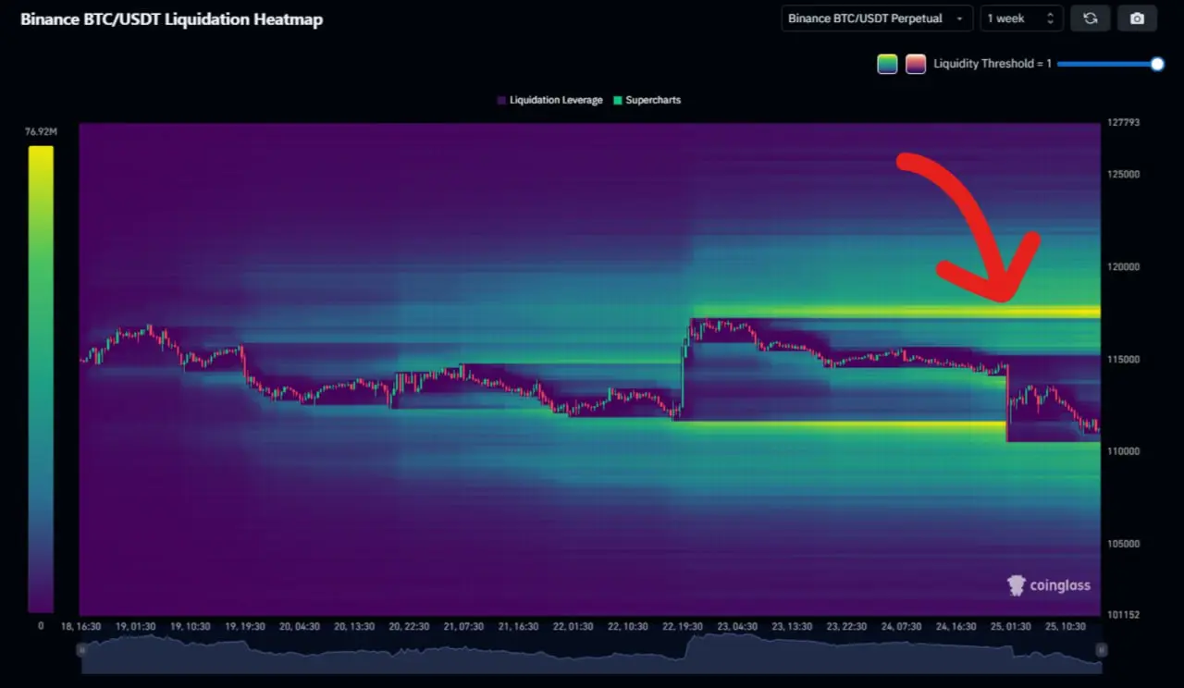Click the 101152 bottom price label
The width and height of the screenshot is (1184, 688).
[x=1123, y=614]
